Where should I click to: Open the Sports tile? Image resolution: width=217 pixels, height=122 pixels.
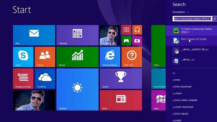tap(121, 79)
